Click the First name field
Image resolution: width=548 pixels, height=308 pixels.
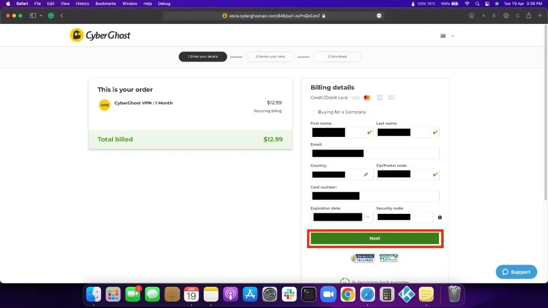[342, 132]
